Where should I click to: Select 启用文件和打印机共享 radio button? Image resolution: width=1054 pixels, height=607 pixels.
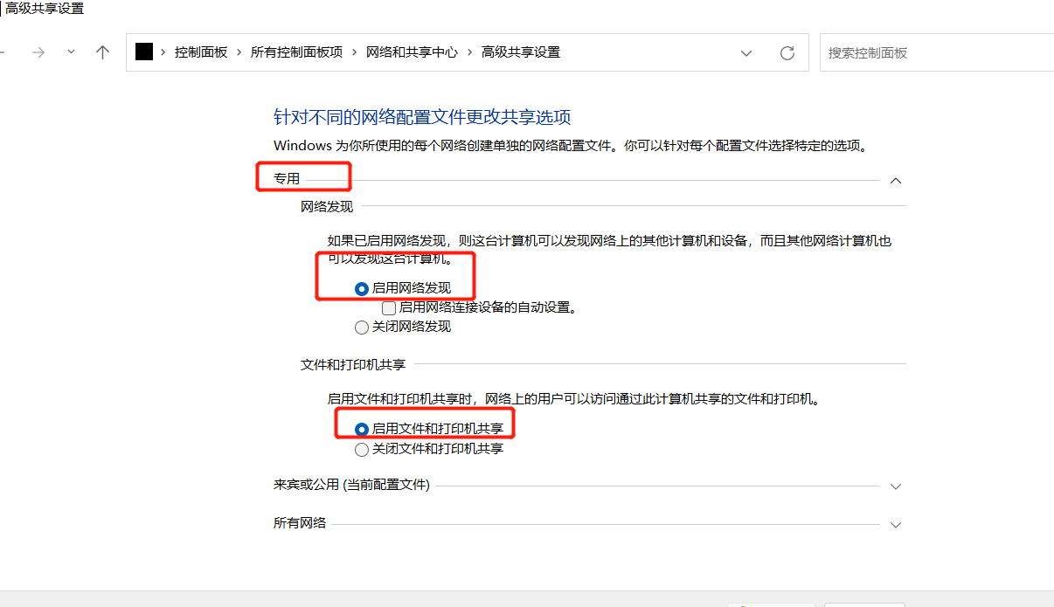(x=362, y=429)
